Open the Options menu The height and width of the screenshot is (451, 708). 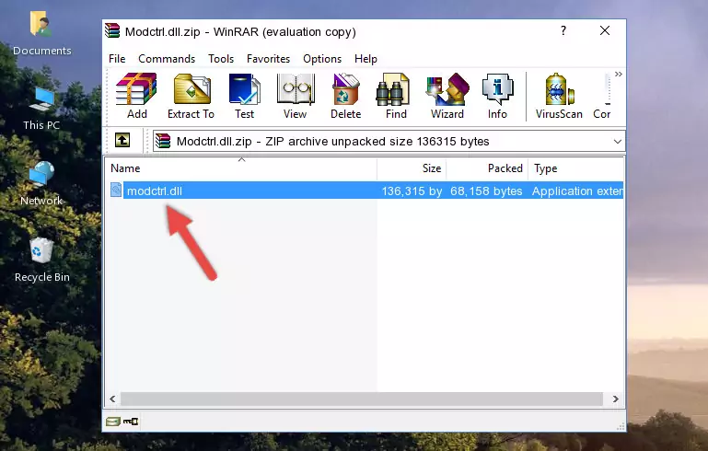(x=322, y=59)
